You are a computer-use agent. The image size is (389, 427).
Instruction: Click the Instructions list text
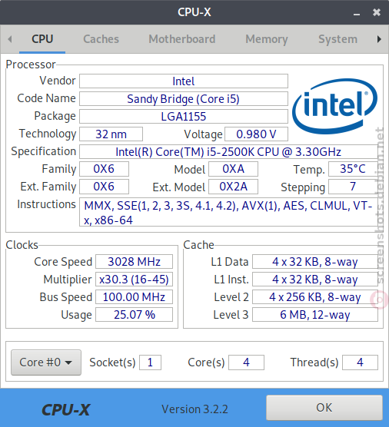228,213
